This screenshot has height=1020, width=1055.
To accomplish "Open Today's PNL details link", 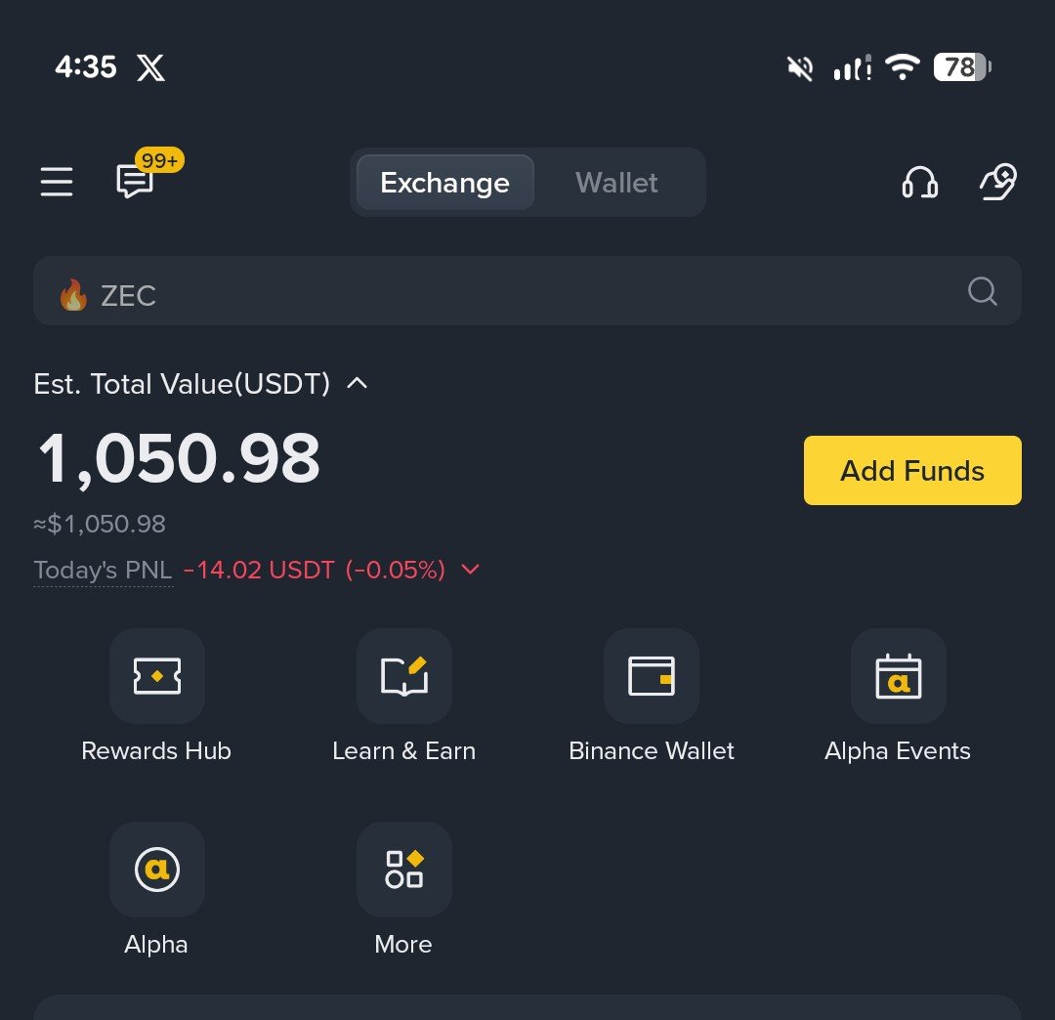I will [x=104, y=571].
